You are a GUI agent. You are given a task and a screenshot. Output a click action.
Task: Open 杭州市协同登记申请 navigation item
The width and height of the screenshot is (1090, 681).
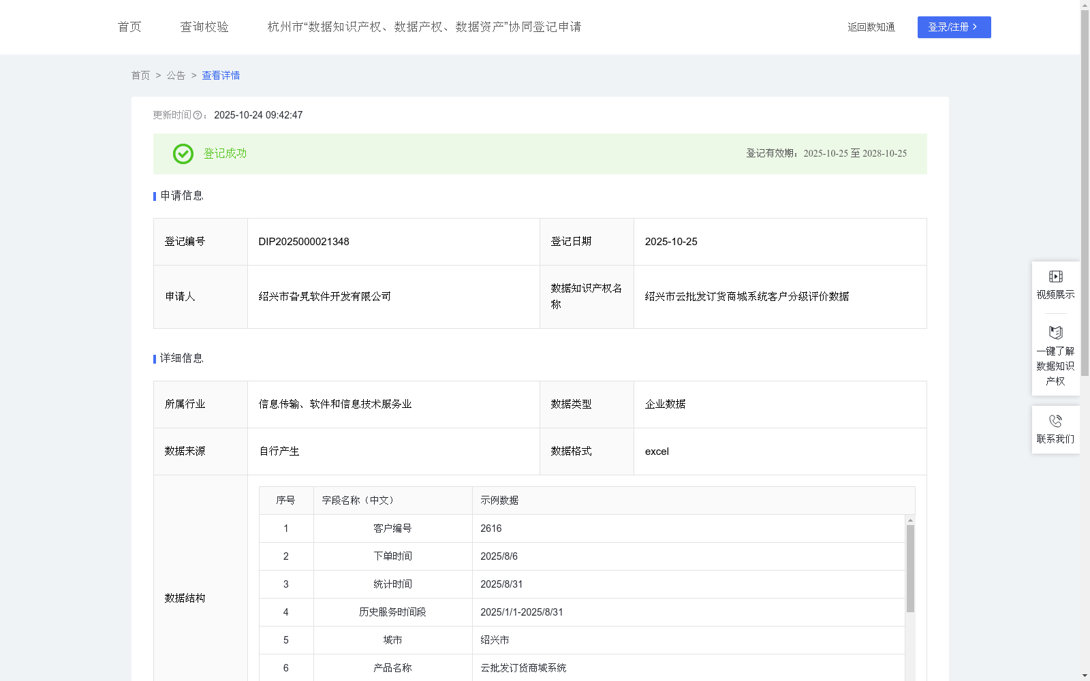424,27
